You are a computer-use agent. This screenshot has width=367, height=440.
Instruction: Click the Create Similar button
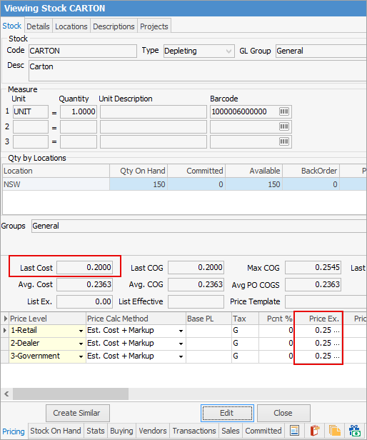[x=77, y=413]
